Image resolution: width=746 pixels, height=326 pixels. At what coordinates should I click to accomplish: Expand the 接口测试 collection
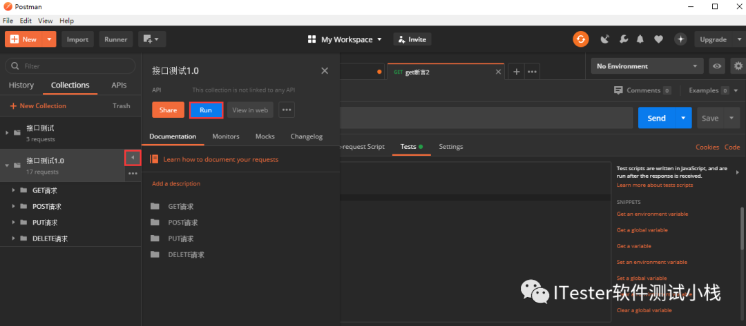[8, 132]
